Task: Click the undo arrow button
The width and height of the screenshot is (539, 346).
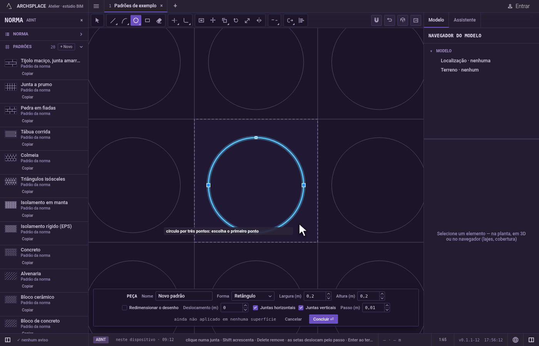Action: click(x=390, y=20)
